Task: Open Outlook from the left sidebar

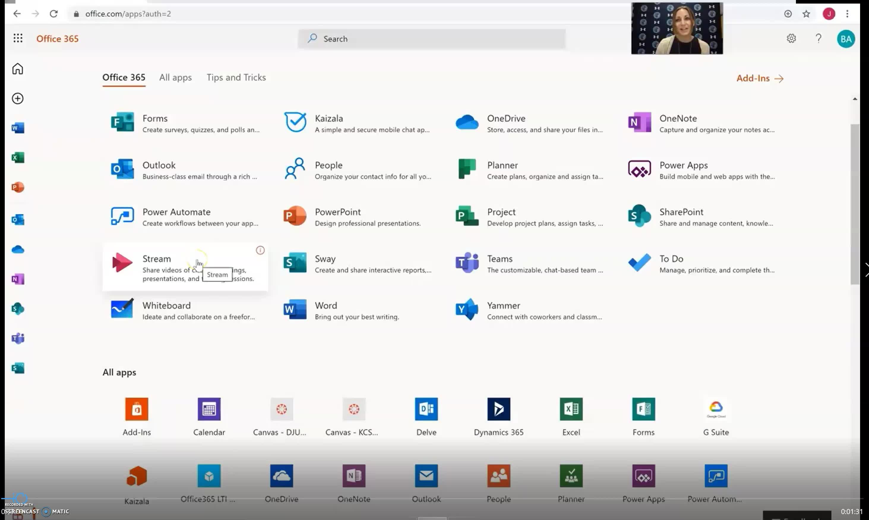Action: click(x=18, y=220)
